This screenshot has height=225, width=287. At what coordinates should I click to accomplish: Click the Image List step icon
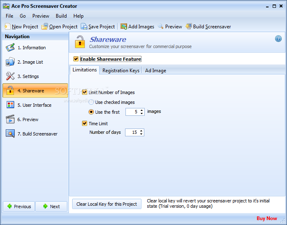coord(10,62)
